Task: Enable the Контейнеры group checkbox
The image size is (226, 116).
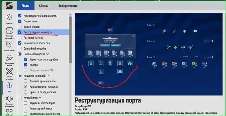Action: (x=20, y=97)
